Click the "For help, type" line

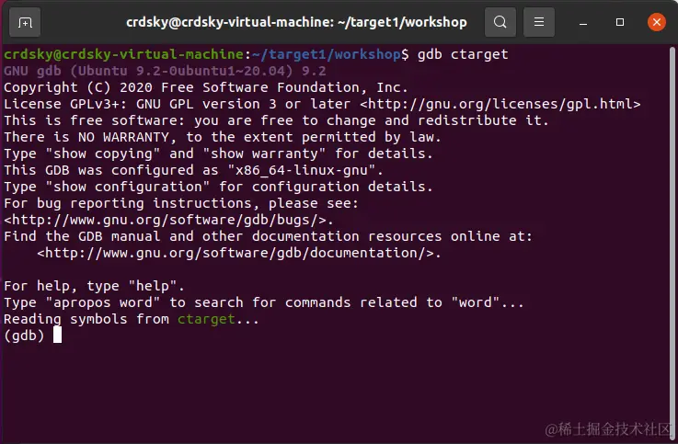(94, 286)
